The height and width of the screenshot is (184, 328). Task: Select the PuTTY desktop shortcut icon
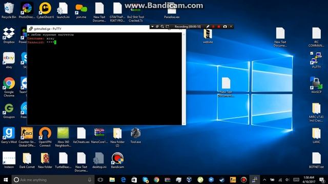(x=316, y=60)
